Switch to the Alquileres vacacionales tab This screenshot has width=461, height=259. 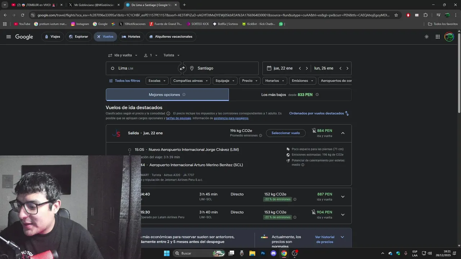click(x=171, y=37)
